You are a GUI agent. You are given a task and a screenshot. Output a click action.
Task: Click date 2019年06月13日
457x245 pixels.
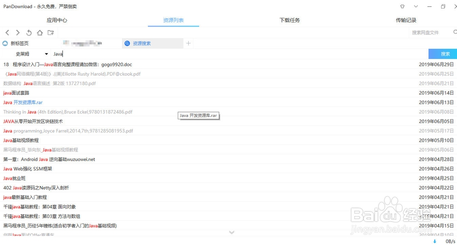point(436,102)
